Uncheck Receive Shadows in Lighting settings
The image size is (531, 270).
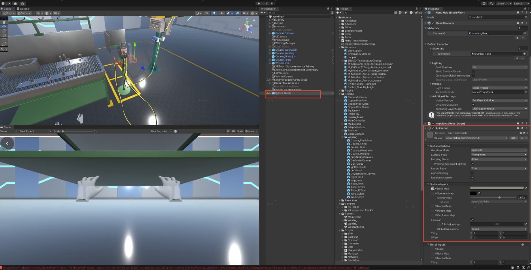472,178
